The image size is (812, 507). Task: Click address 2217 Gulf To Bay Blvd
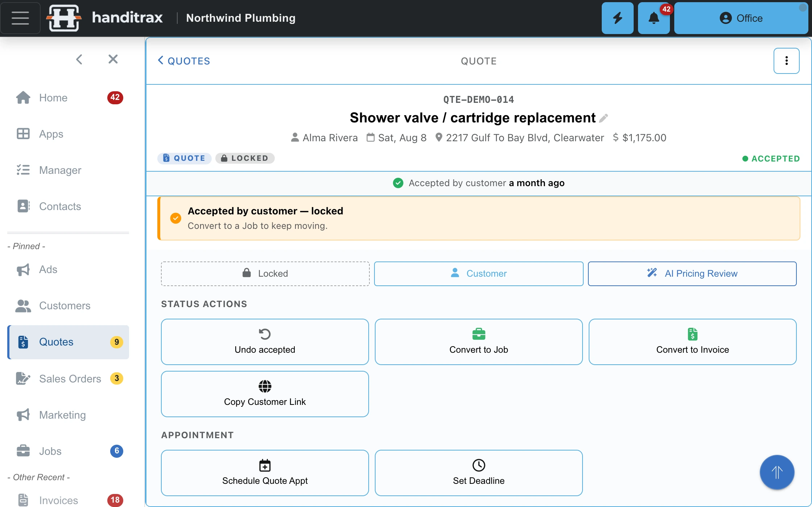tap(525, 138)
